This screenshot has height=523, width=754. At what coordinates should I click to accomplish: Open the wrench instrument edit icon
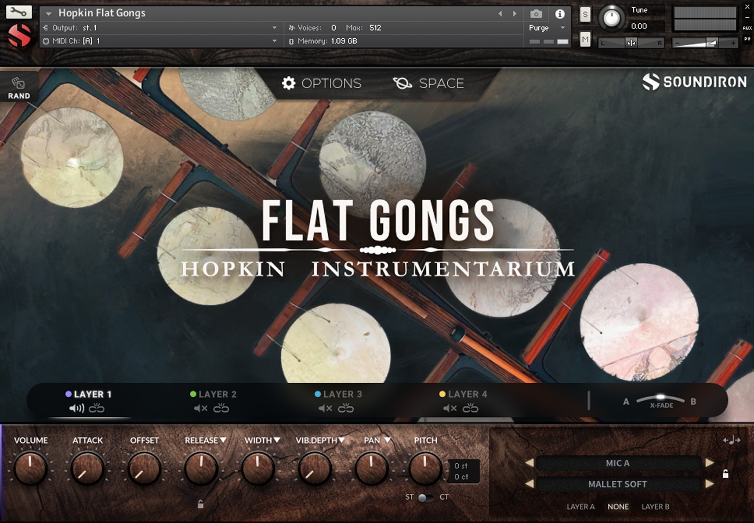coord(19,12)
